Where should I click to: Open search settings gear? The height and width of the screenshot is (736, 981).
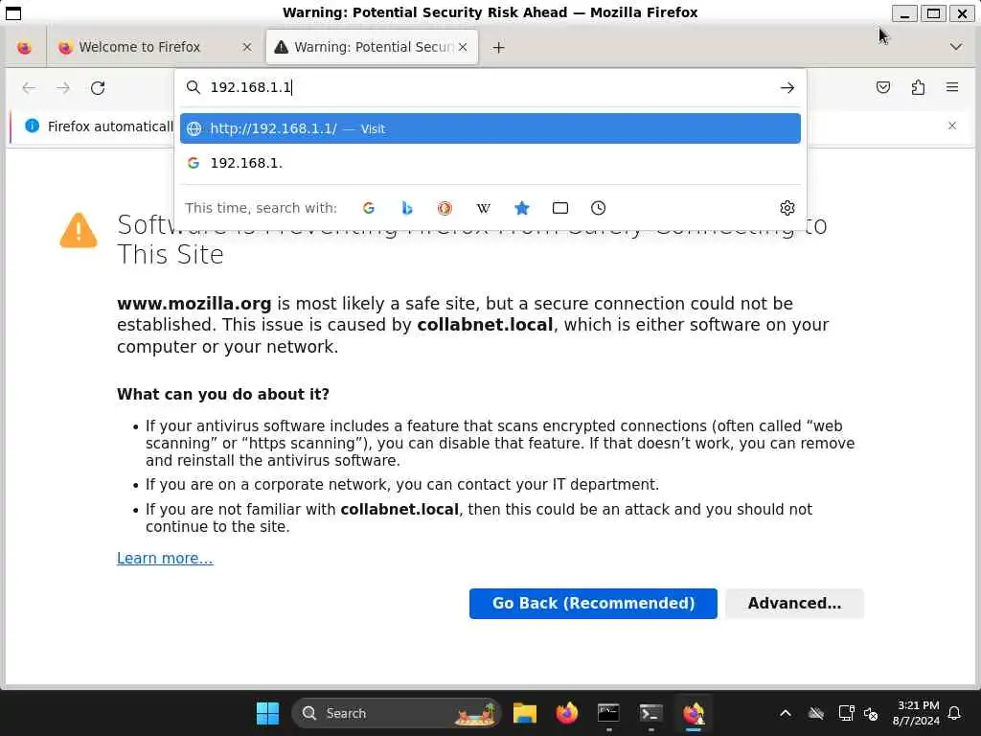(787, 208)
